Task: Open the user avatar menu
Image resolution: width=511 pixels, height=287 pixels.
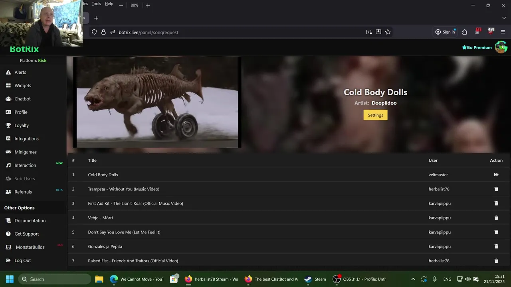Action: pyautogui.click(x=501, y=47)
